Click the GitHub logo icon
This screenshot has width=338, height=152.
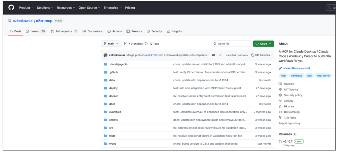[11, 8]
